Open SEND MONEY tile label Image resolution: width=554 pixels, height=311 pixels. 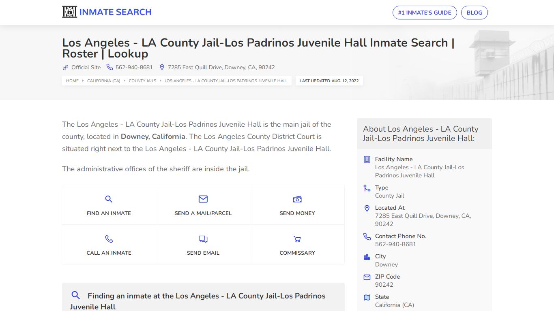point(297,213)
